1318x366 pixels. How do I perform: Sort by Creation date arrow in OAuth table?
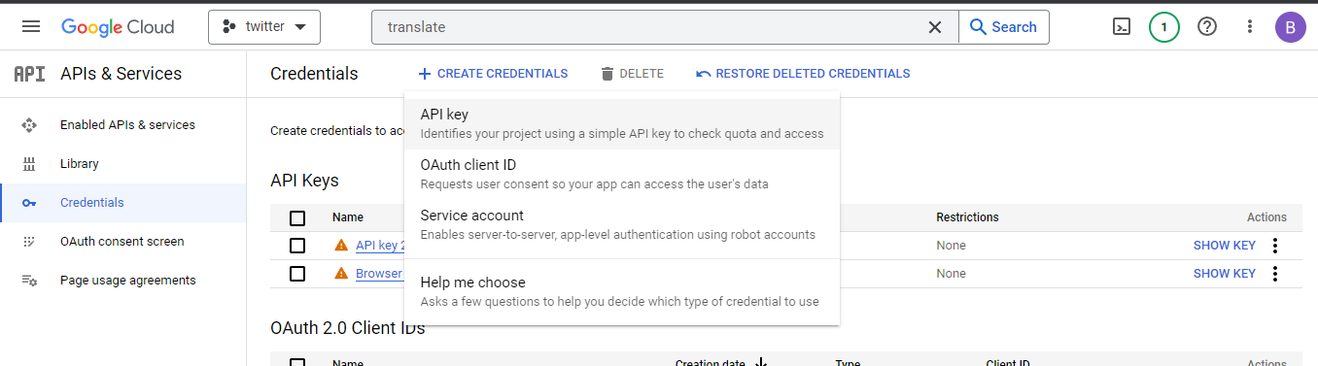tap(761, 362)
